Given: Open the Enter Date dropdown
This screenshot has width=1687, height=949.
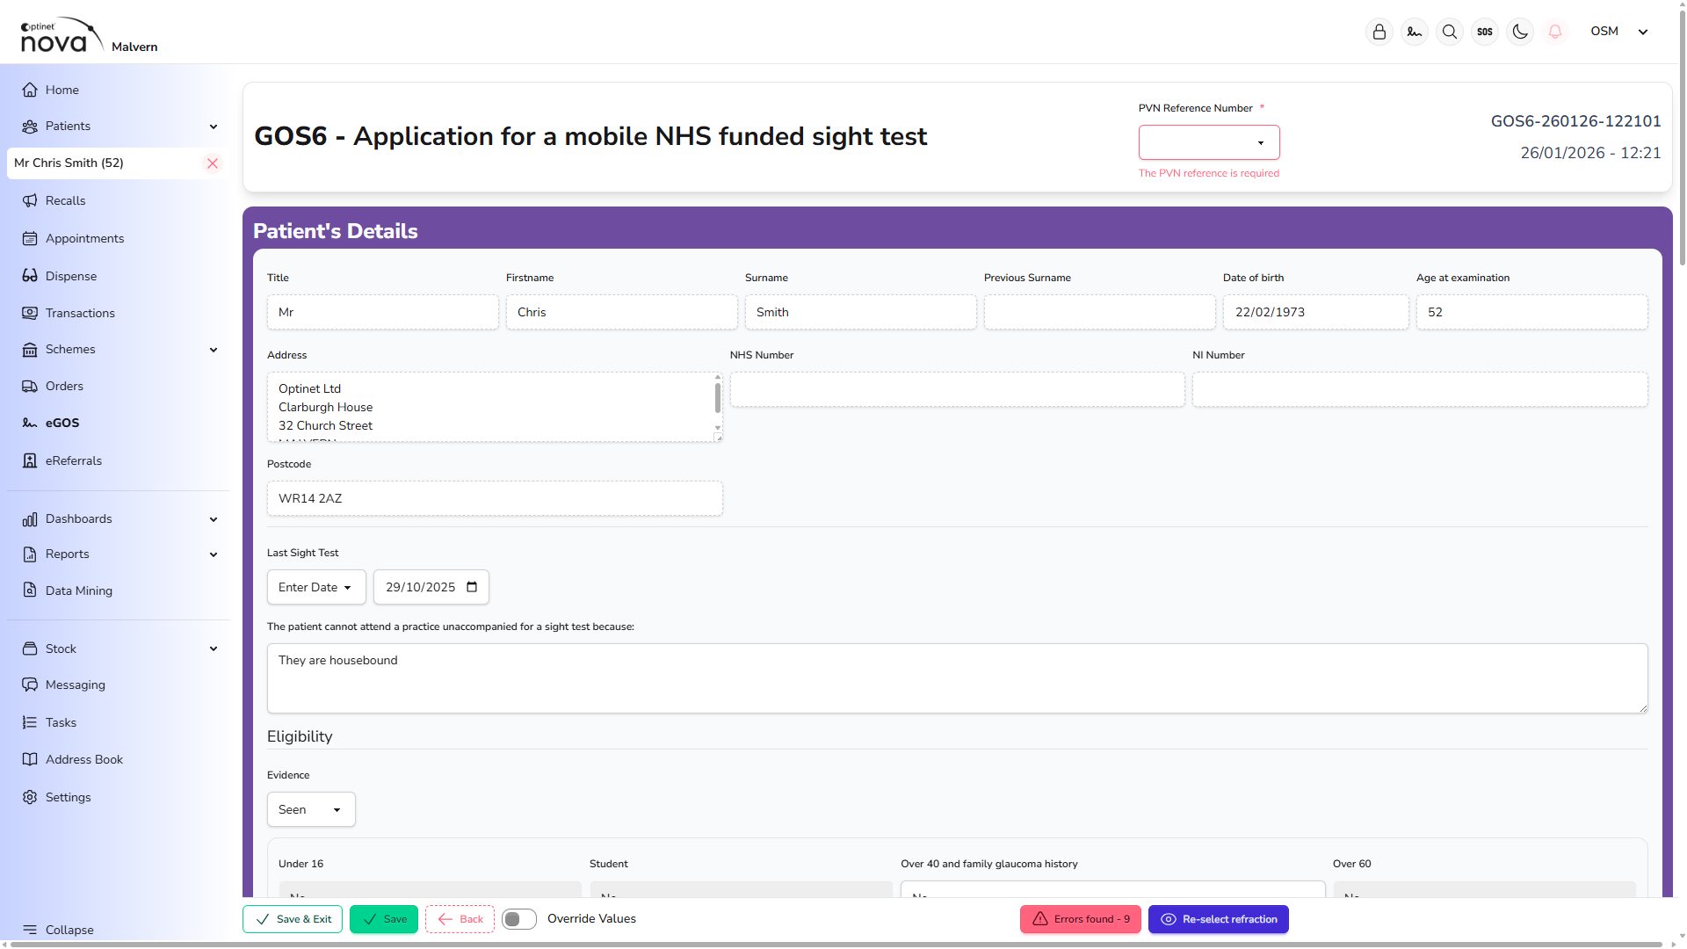Looking at the screenshot, I should click(x=316, y=587).
